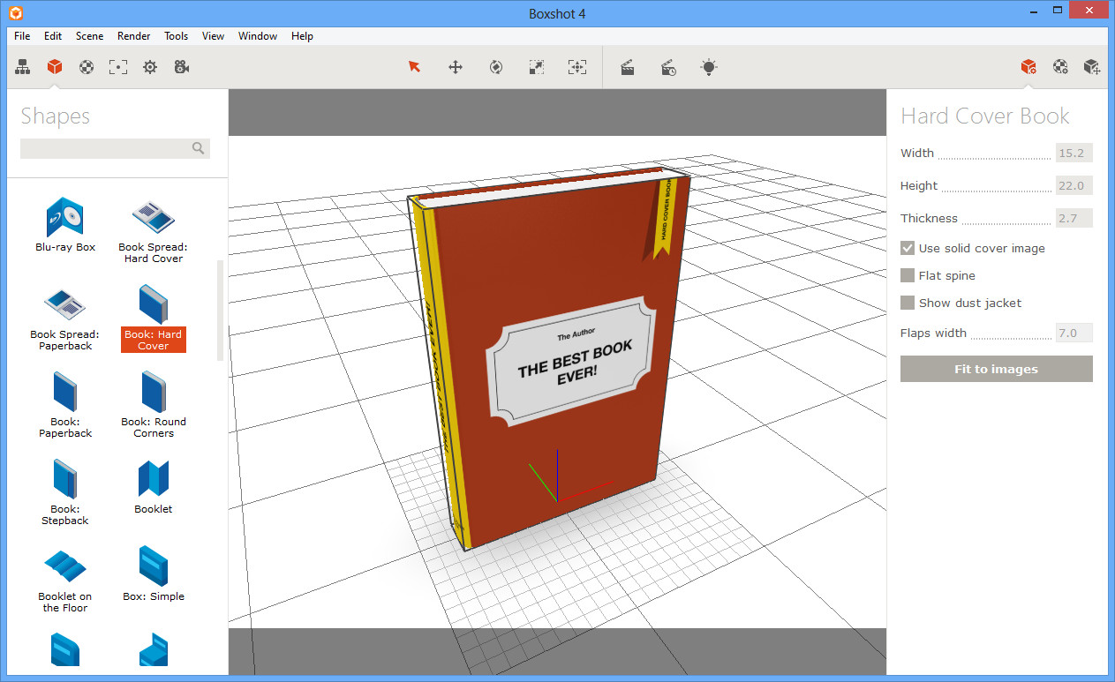The width and height of the screenshot is (1115, 682).
Task: Open the Scene menu
Action: pos(89,36)
